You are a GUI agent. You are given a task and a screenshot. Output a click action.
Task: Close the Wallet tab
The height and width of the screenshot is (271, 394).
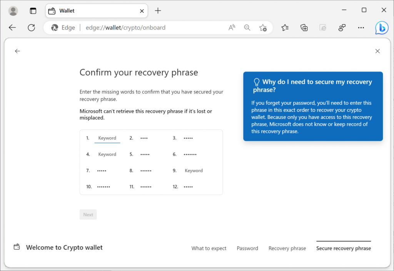tap(142, 11)
